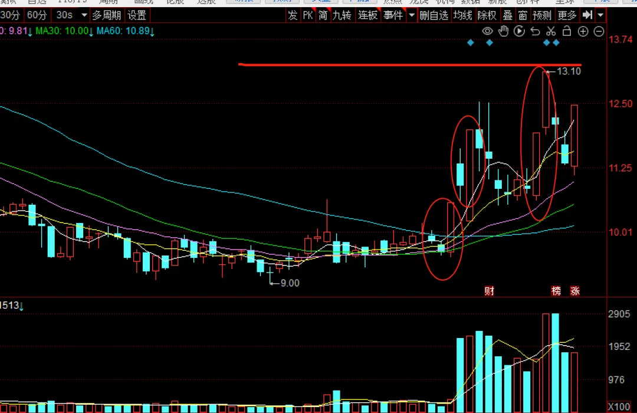
Task: Open the dropdown arrow next to 事件
Action: [x=412, y=15]
